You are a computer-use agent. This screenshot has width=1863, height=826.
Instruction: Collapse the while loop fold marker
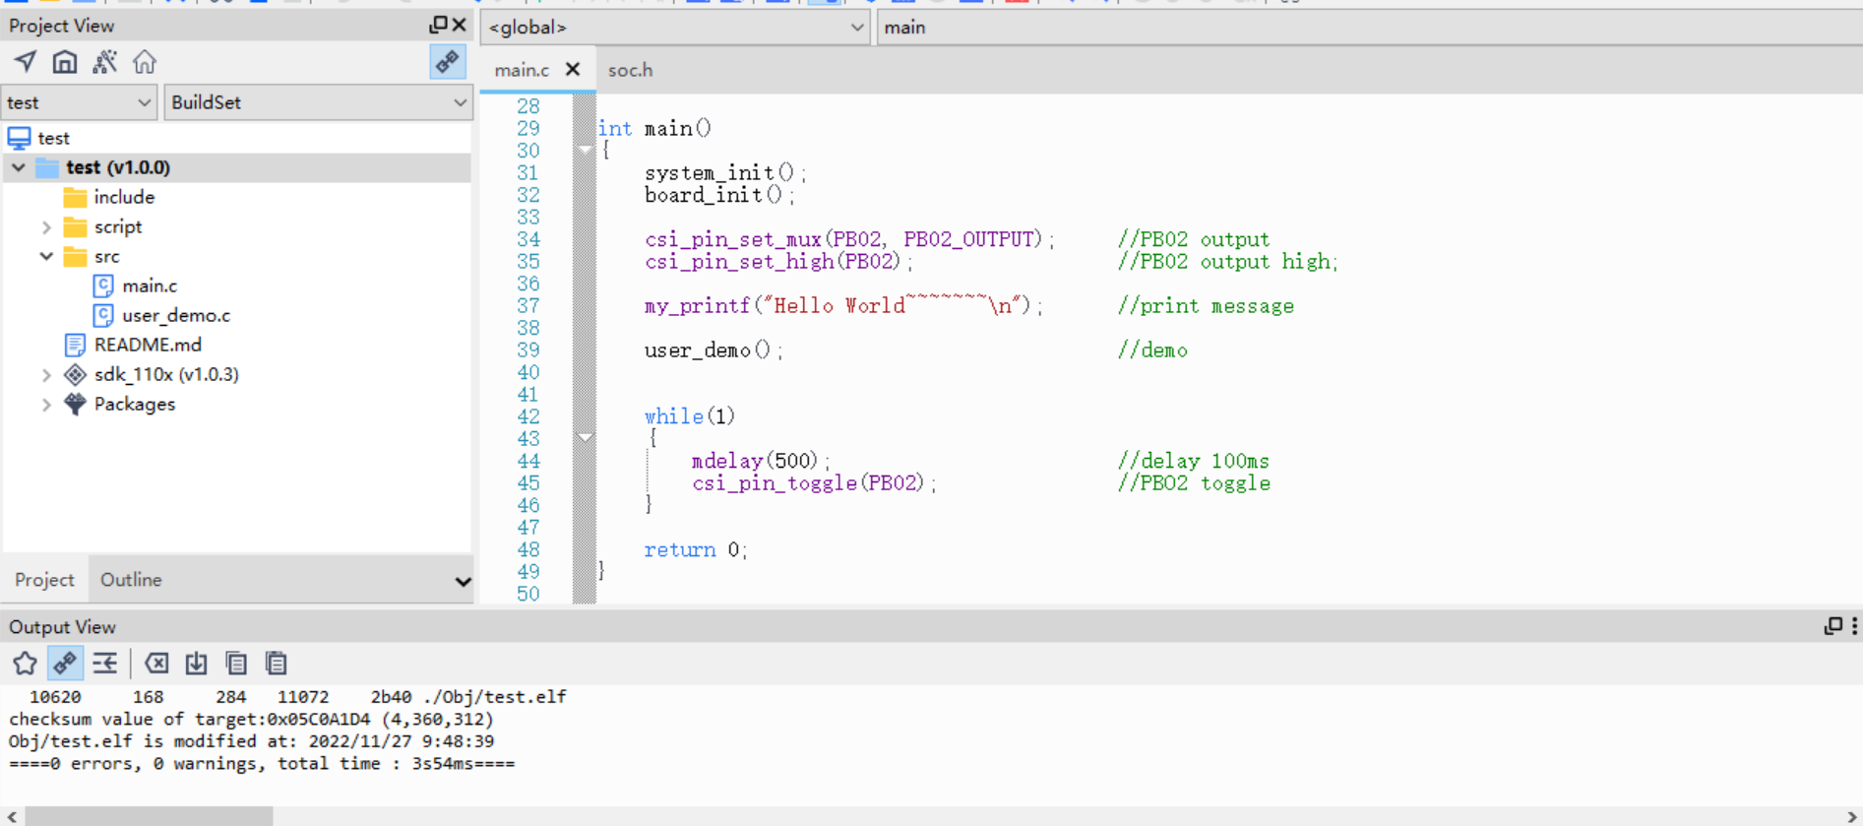tap(585, 437)
